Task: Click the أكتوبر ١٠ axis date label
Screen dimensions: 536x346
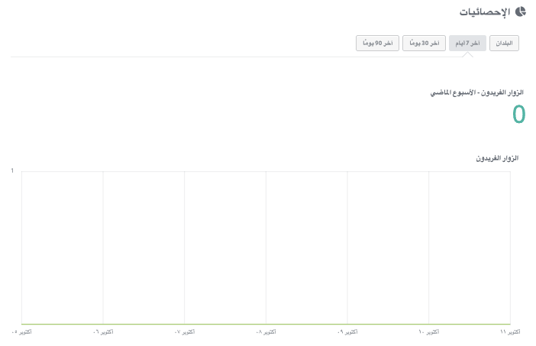Action: click(428, 332)
